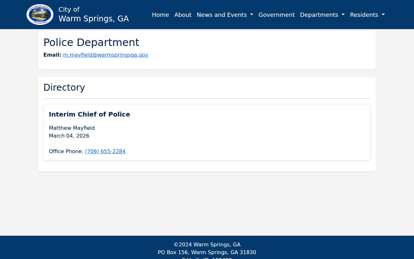
Task: Click the Warm Springs city seal logo
Action: point(40,15)
